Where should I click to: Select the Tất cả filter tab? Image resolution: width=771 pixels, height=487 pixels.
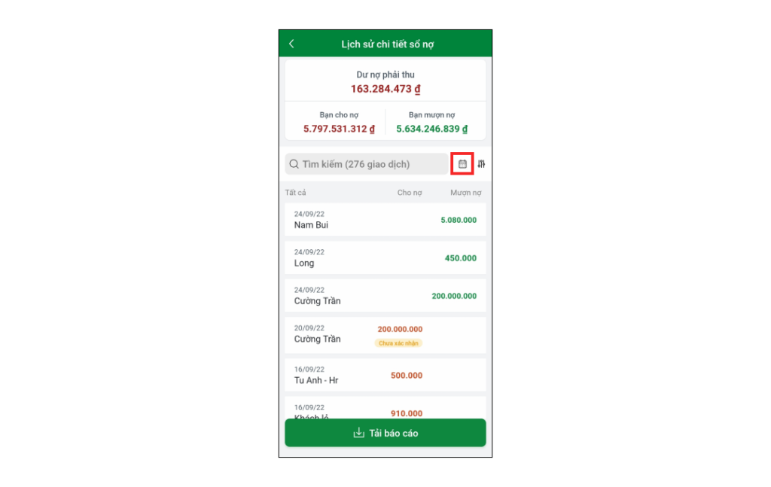point(295,193)
